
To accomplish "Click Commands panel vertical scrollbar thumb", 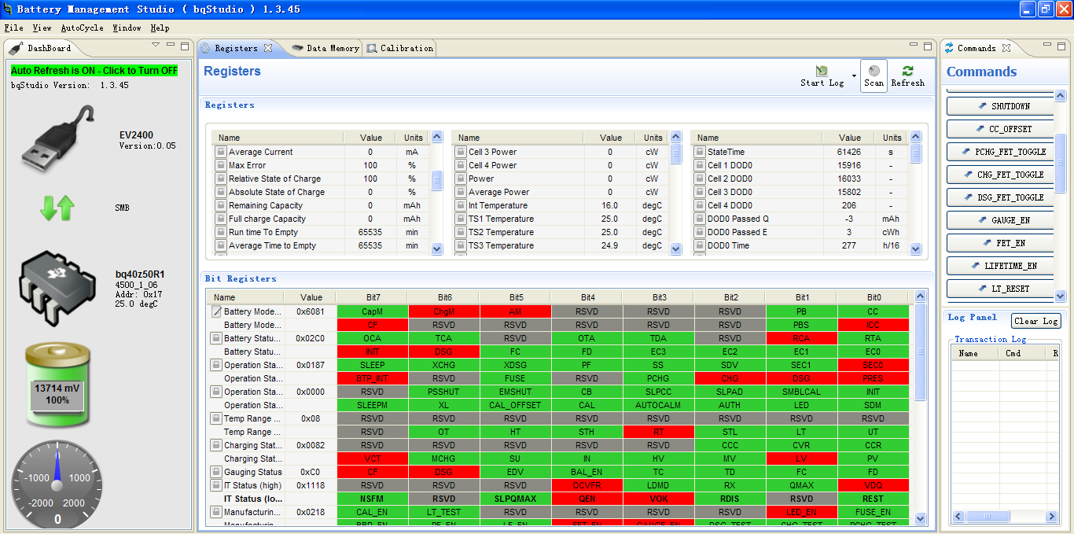I will tap(1060, 163).
